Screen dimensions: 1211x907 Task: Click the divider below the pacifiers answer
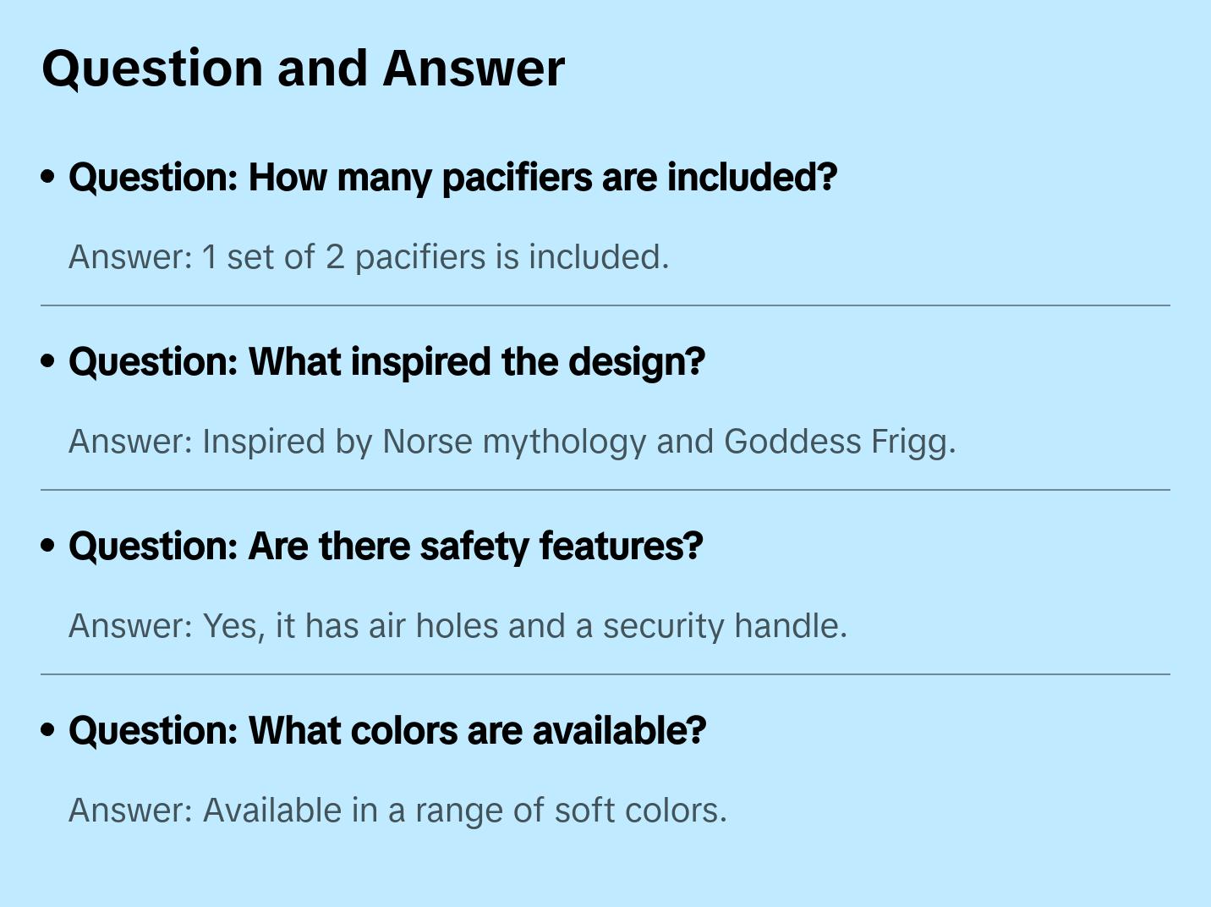click(605, 305)
